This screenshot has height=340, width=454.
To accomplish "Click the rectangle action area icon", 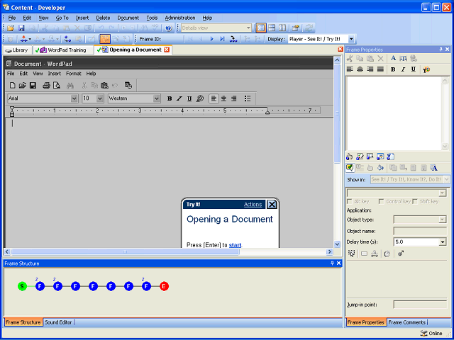I will coord(364,254).
